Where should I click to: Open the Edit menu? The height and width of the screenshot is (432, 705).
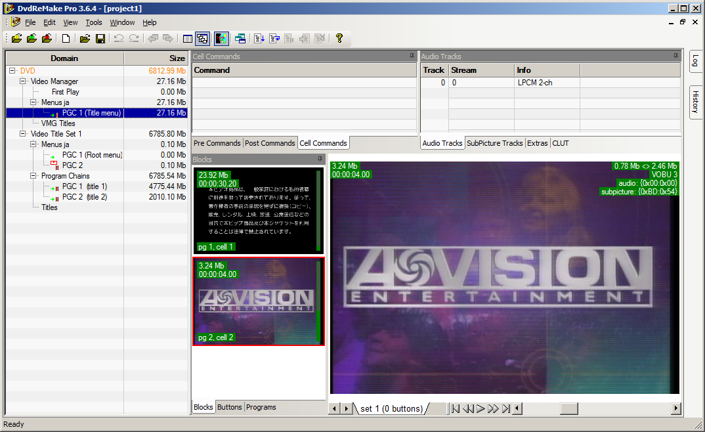coord(49,22)
